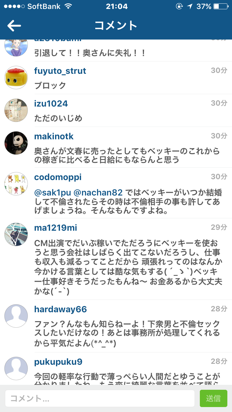
Task: Open the hardaway66 username link
Action: coord(60,309)
